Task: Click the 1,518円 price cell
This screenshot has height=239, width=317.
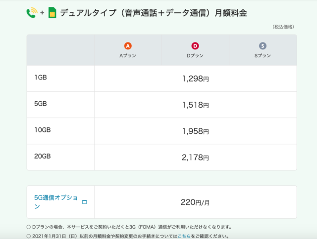Action: 196,105
